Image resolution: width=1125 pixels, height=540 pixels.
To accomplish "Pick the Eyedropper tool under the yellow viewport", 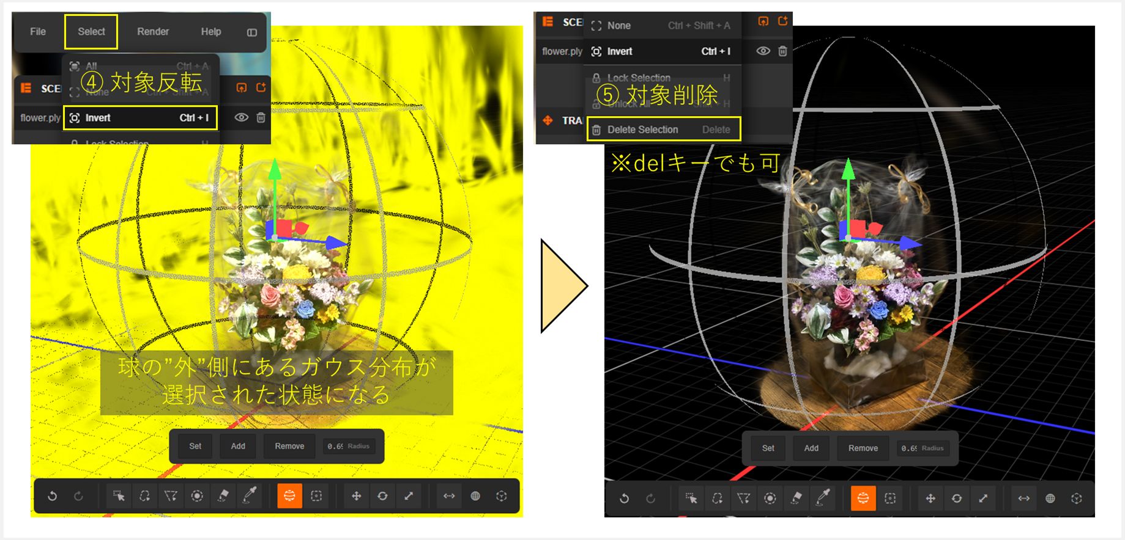I will pos(250,496).
